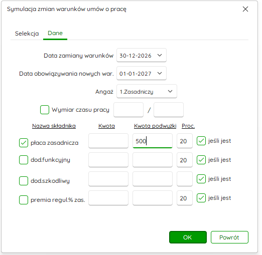Click Kwota podwyżki field for dod.funkcyjny
The width and height of the screenshot is (262, 255).
[153, 160]
